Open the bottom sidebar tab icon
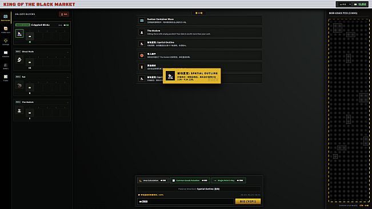Image resolution: width=372 pixels, height=209 pixels. [x=6, y=78]
